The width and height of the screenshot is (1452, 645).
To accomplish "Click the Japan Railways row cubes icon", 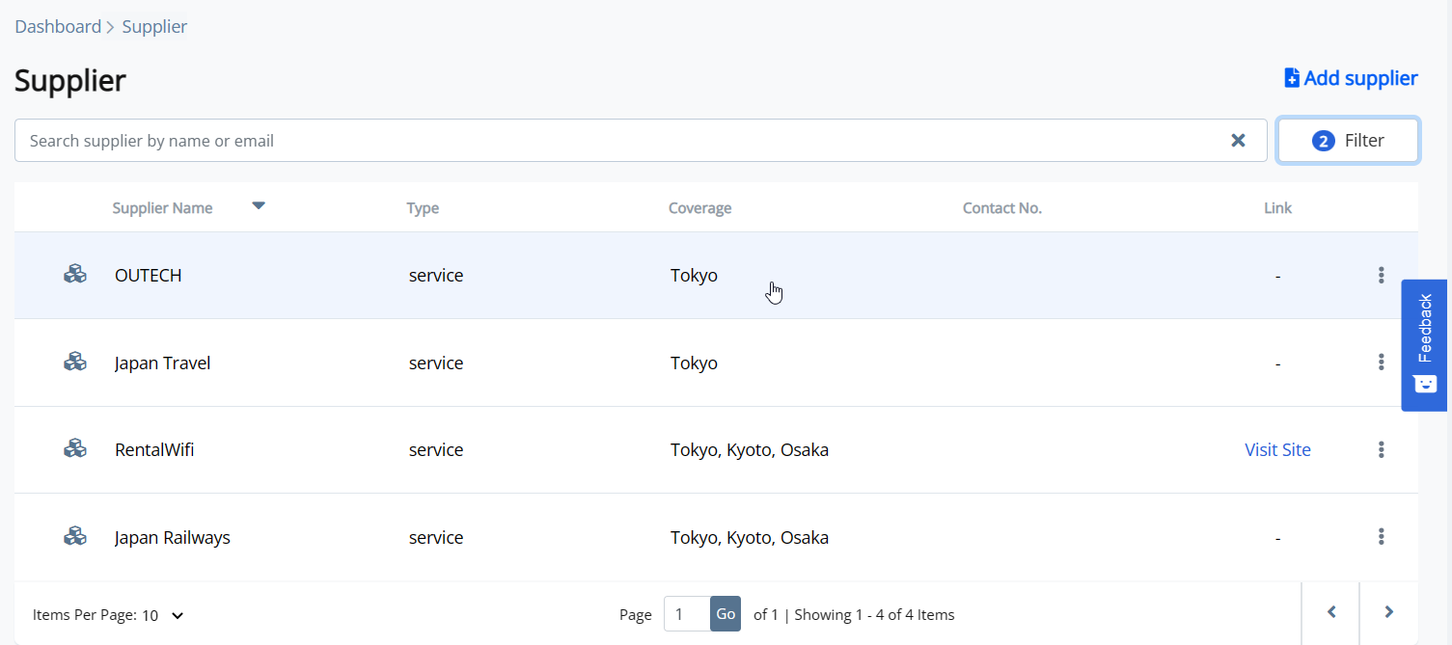I will click(x=75, y=536).
